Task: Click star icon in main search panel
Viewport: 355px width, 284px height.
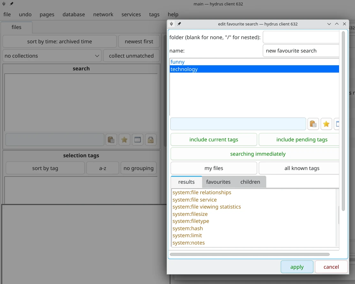Action: 124,139
